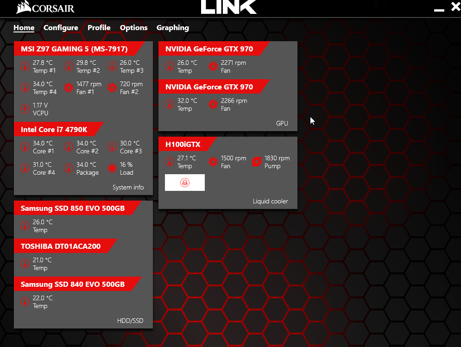Click the GPU fan icon beside 2271 rpm

(x=213, y=66)
